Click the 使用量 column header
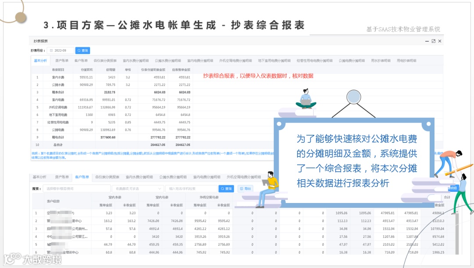This screenshot has width=474, height=268. point(111,69)
